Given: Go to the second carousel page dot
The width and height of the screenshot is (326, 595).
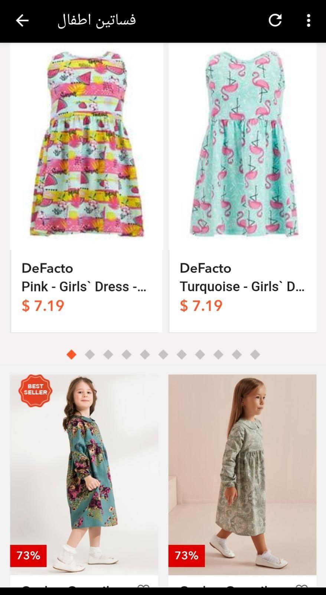Looking at the screenshot, I should 90,354.
